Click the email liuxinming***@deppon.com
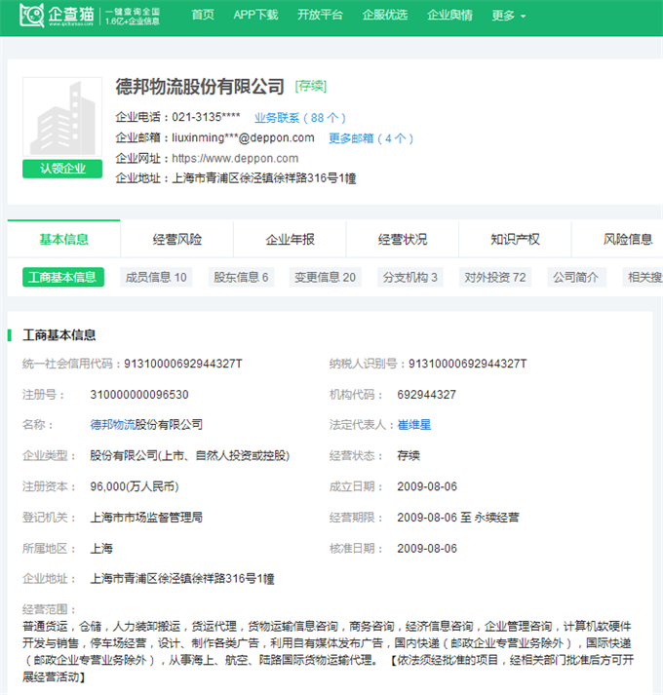 243,137
